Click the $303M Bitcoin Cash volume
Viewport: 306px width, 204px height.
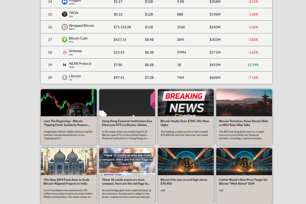pos(215,40)
